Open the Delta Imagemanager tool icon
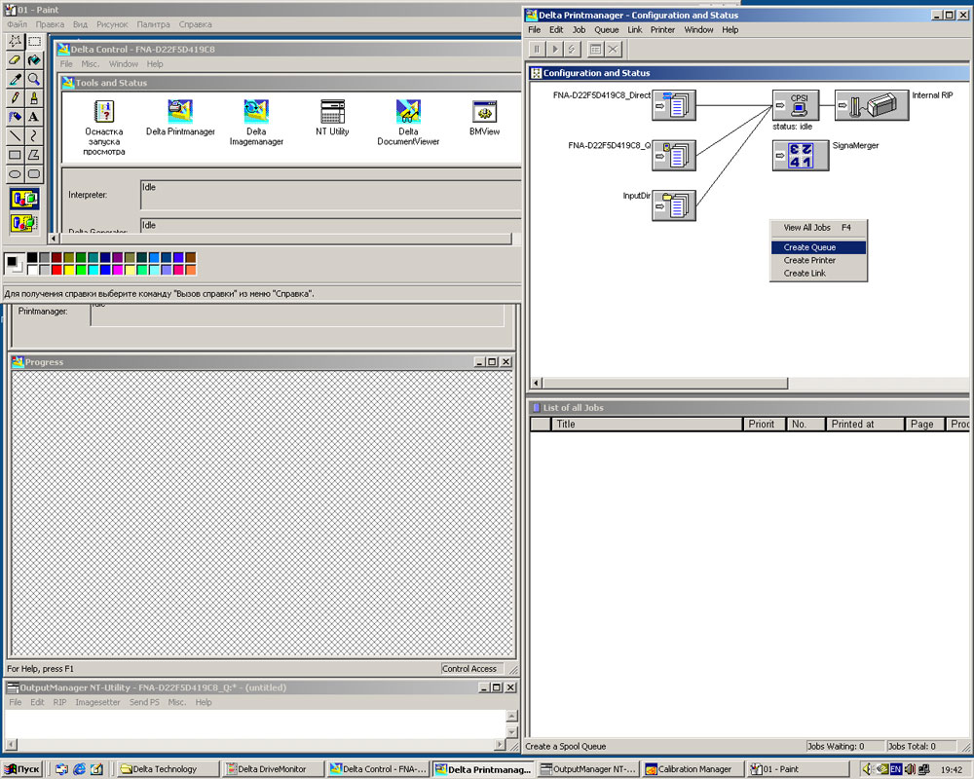 tap(256, 112)
